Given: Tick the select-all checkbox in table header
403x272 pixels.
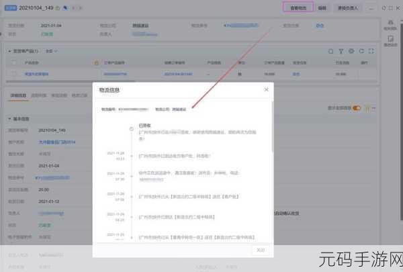Looking at the screenshot, I should pos(14,62).
